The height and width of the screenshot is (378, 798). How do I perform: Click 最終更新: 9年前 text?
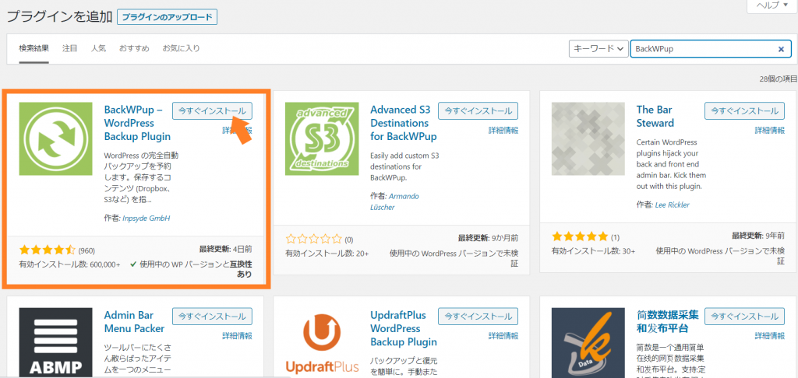[x=758, y=236]
